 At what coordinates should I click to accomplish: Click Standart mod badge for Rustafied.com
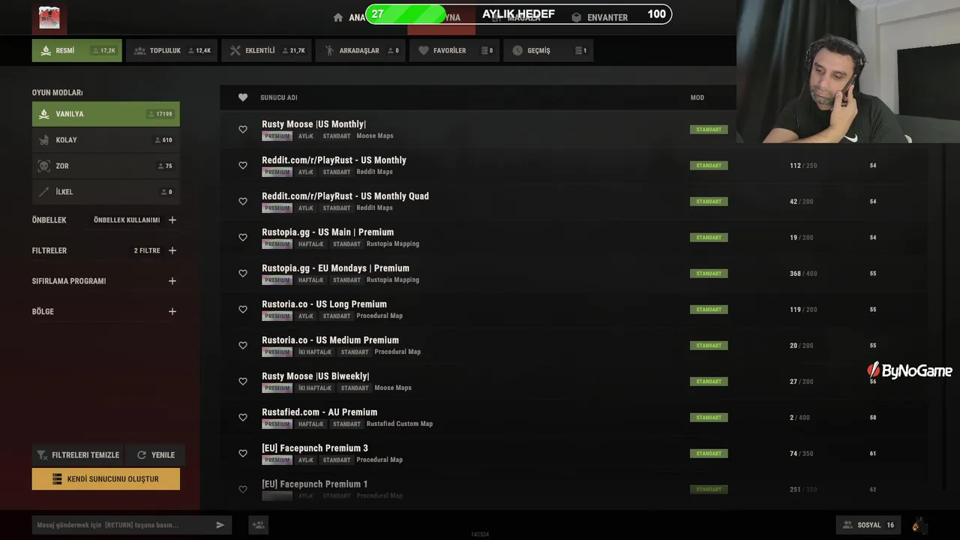click(x=709, y=418)
